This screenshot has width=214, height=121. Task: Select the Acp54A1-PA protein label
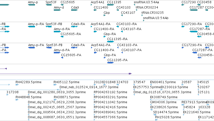(101, 45)
